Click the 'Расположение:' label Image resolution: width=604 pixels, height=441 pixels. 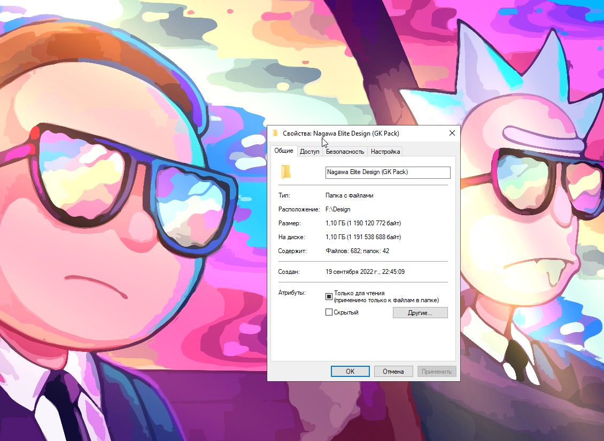pyautogui.click(x=299, y=209)
